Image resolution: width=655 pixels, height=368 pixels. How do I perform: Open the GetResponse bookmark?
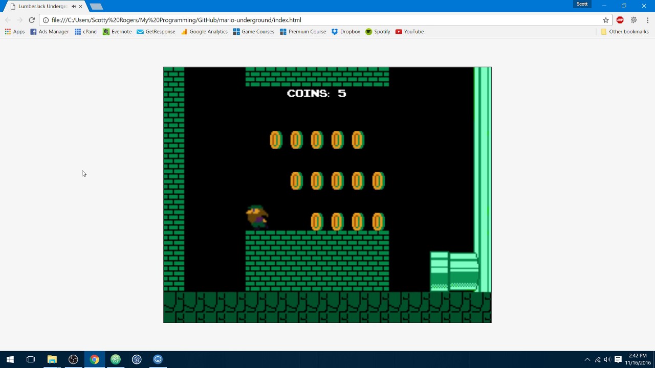click(x=156, y=32)
